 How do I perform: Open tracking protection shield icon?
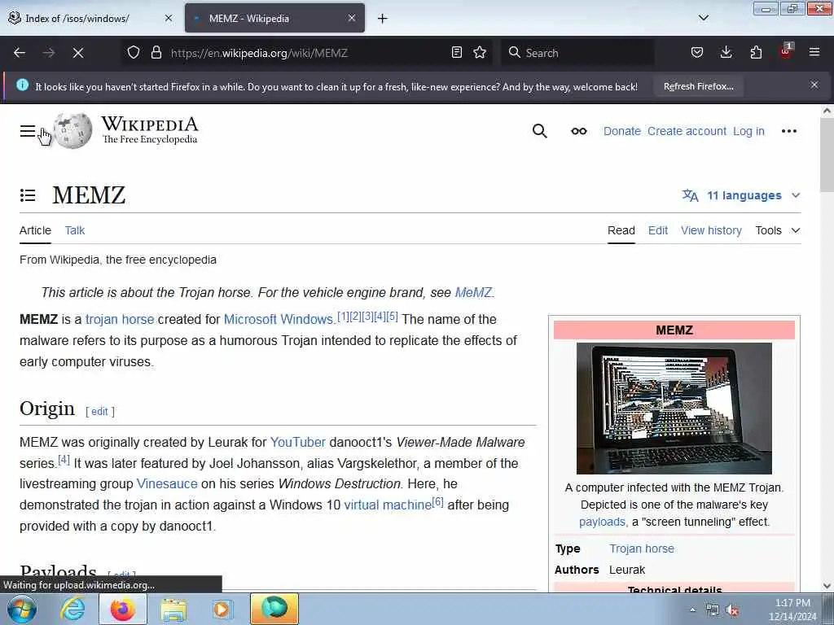pos(134,53)
